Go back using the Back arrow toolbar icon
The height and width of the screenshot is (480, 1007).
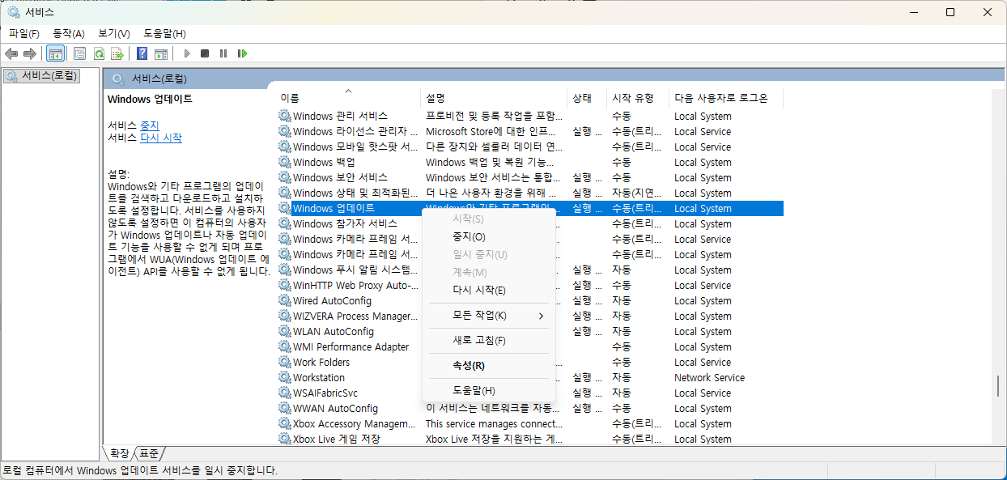(x=11, y=53)
